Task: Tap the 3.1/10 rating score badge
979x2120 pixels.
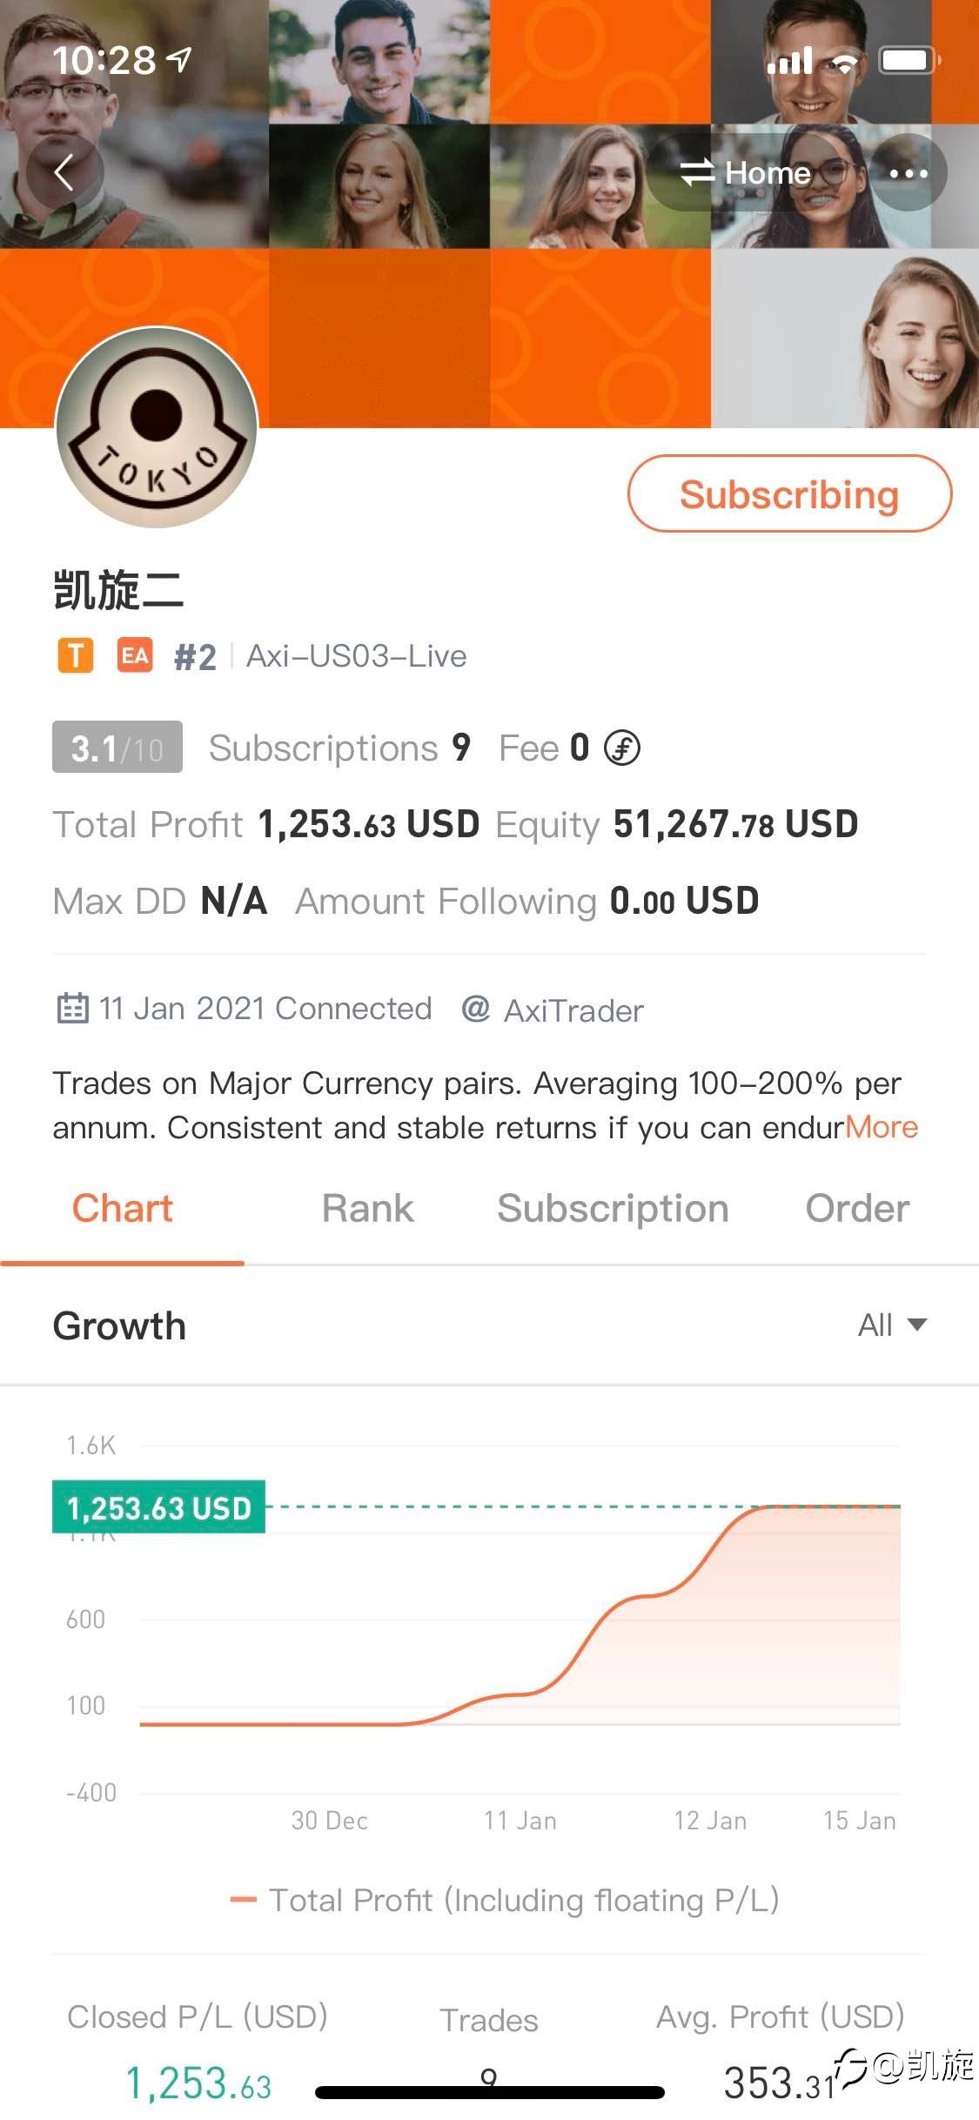Action: 117,748
